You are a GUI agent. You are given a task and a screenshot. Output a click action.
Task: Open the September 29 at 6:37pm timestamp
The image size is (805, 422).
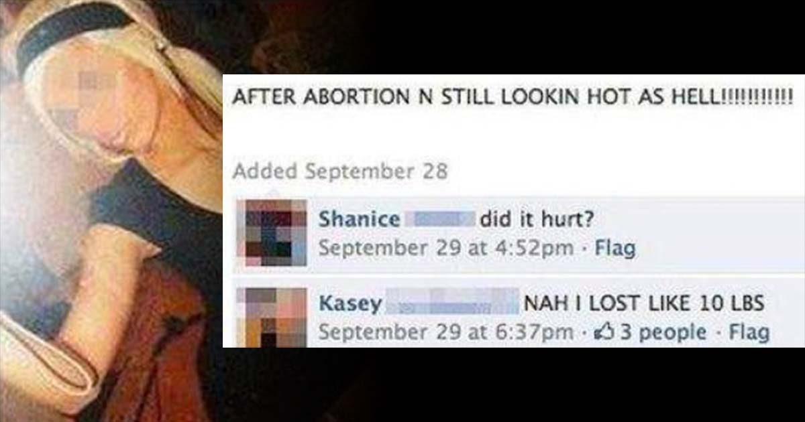(x=445, y=332)
